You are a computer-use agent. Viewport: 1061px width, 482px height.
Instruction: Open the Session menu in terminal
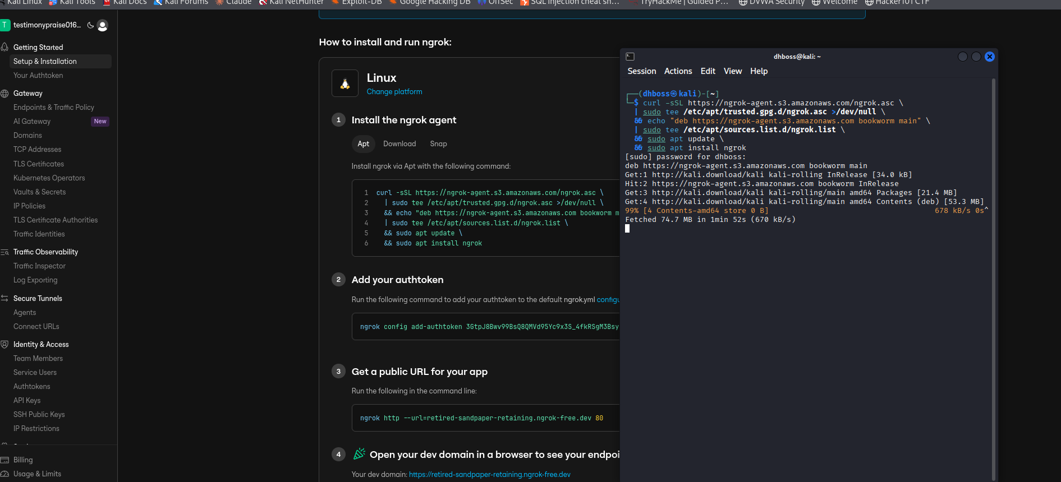click(642, 71)
